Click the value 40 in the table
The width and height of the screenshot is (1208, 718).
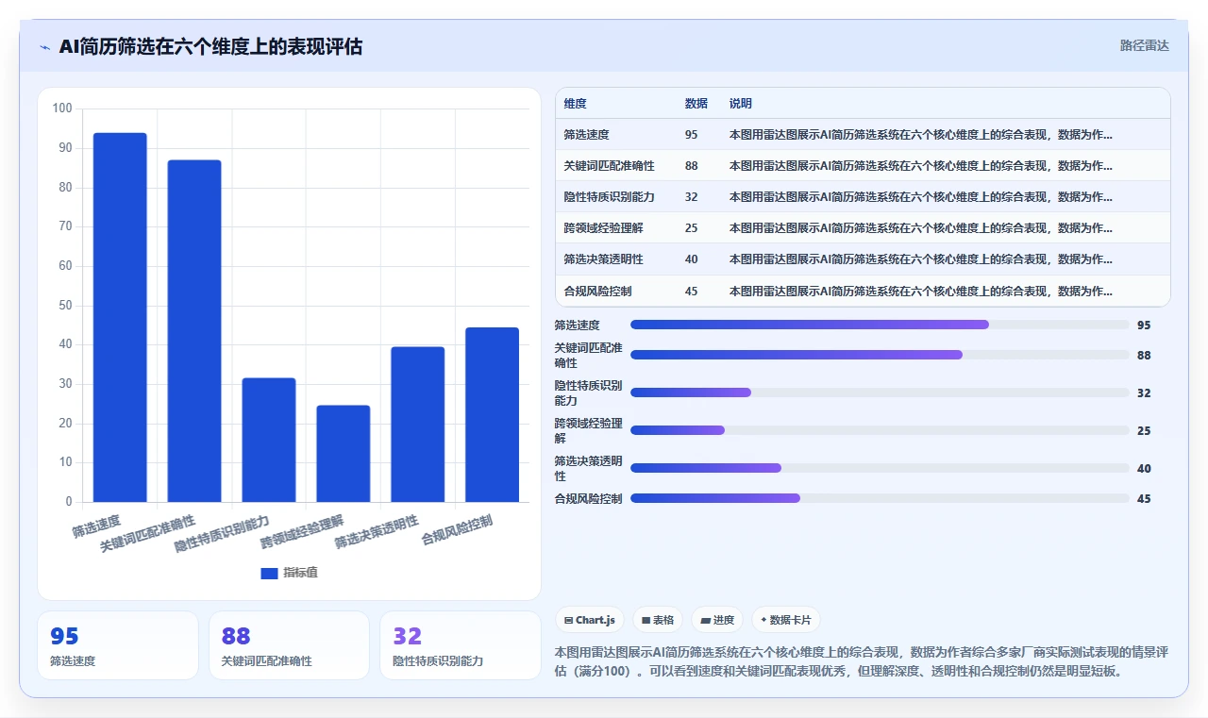(x=692, y=259)
